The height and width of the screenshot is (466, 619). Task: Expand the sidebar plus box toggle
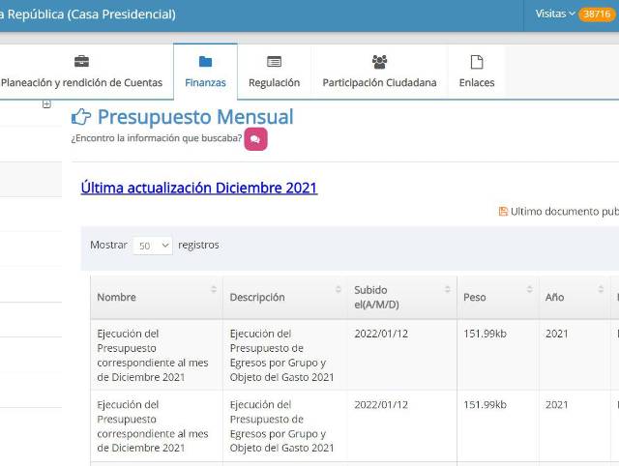pyautogui.click(x=46, y=104)
